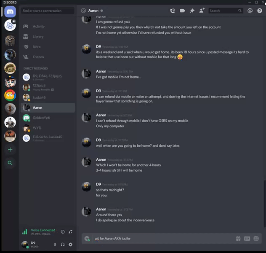Maximize the Discord window
This screenshot has height=253, width=266.
click(x=256, y=2)
